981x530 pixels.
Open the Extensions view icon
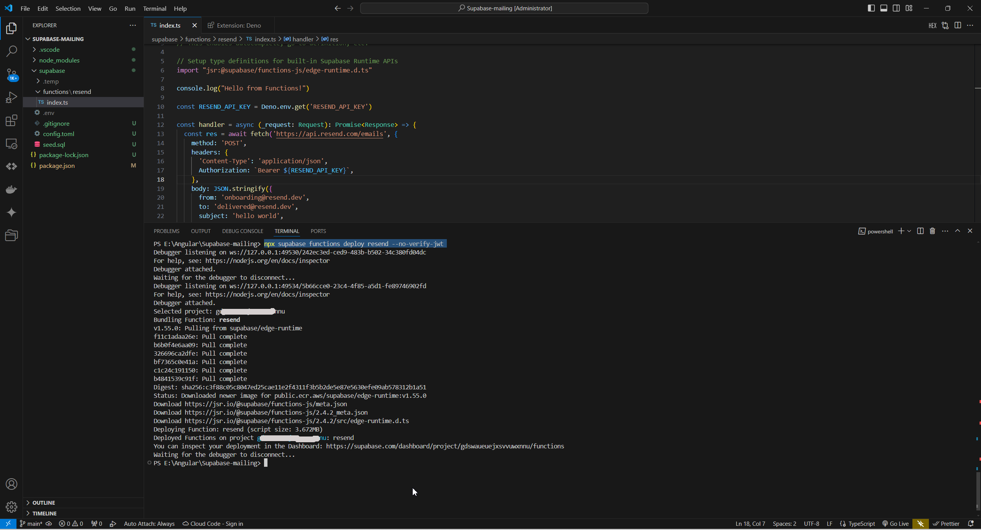click(x=11, y=121)
